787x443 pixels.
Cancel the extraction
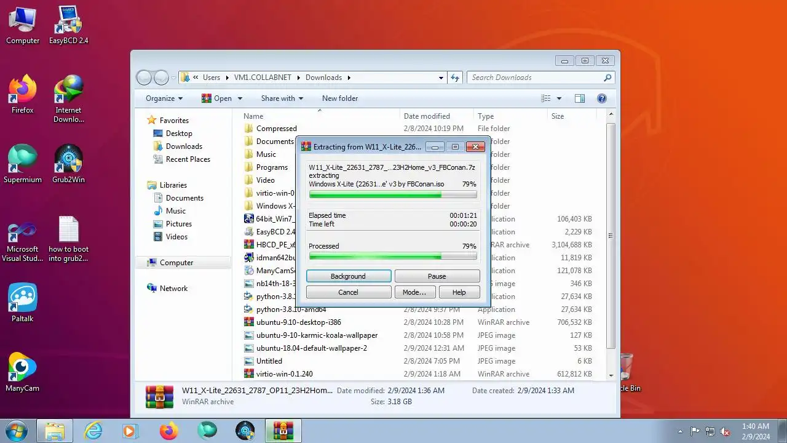coord(348,292)
